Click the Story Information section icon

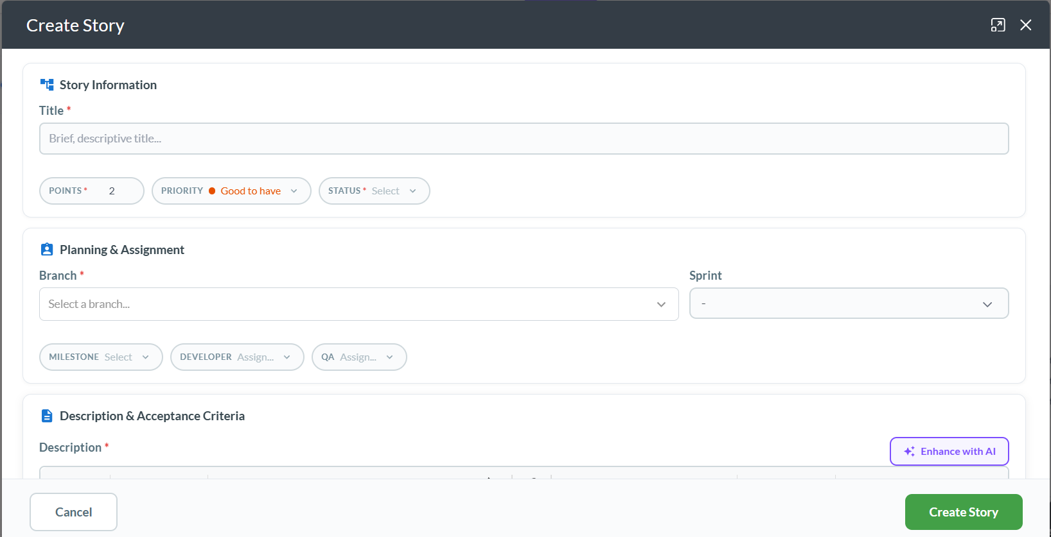click(x=47, y=85)
